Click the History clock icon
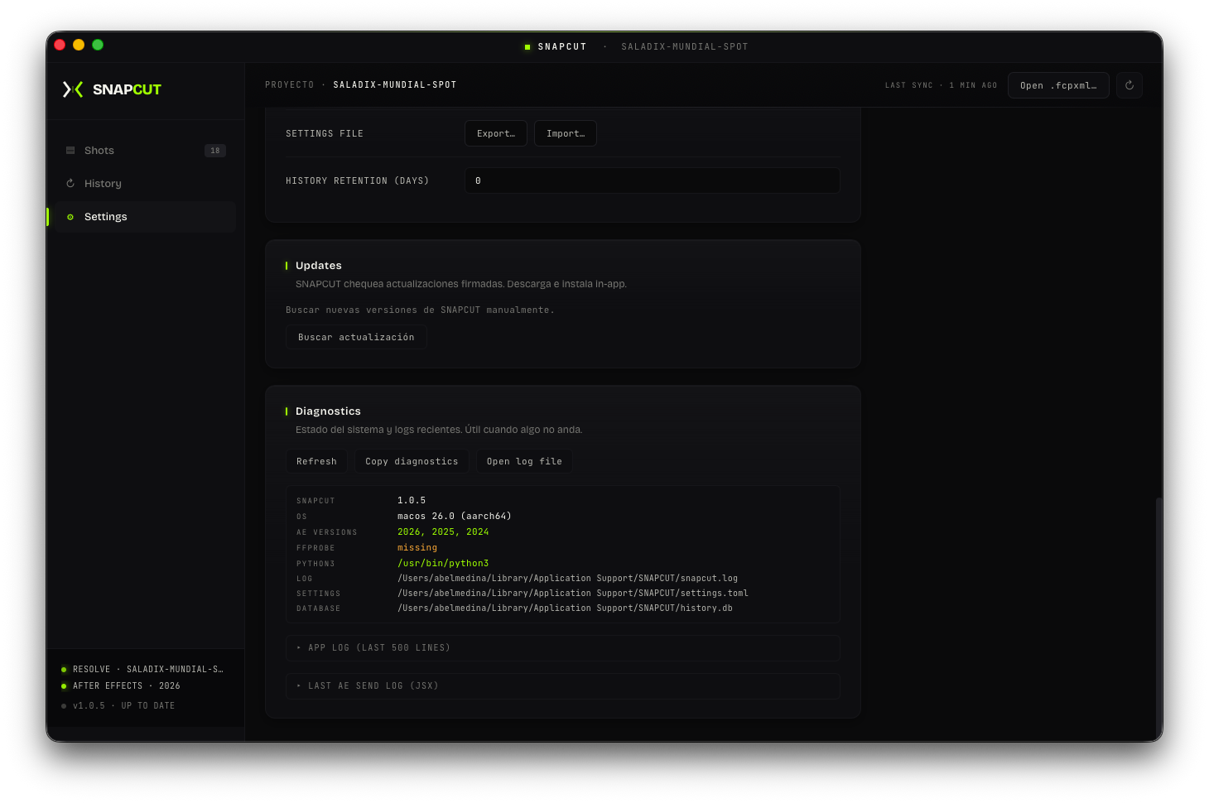The image size is (1209, 803). [70, 184]
